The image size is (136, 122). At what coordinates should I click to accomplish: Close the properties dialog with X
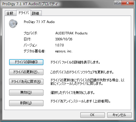click(x=127, y=3)
